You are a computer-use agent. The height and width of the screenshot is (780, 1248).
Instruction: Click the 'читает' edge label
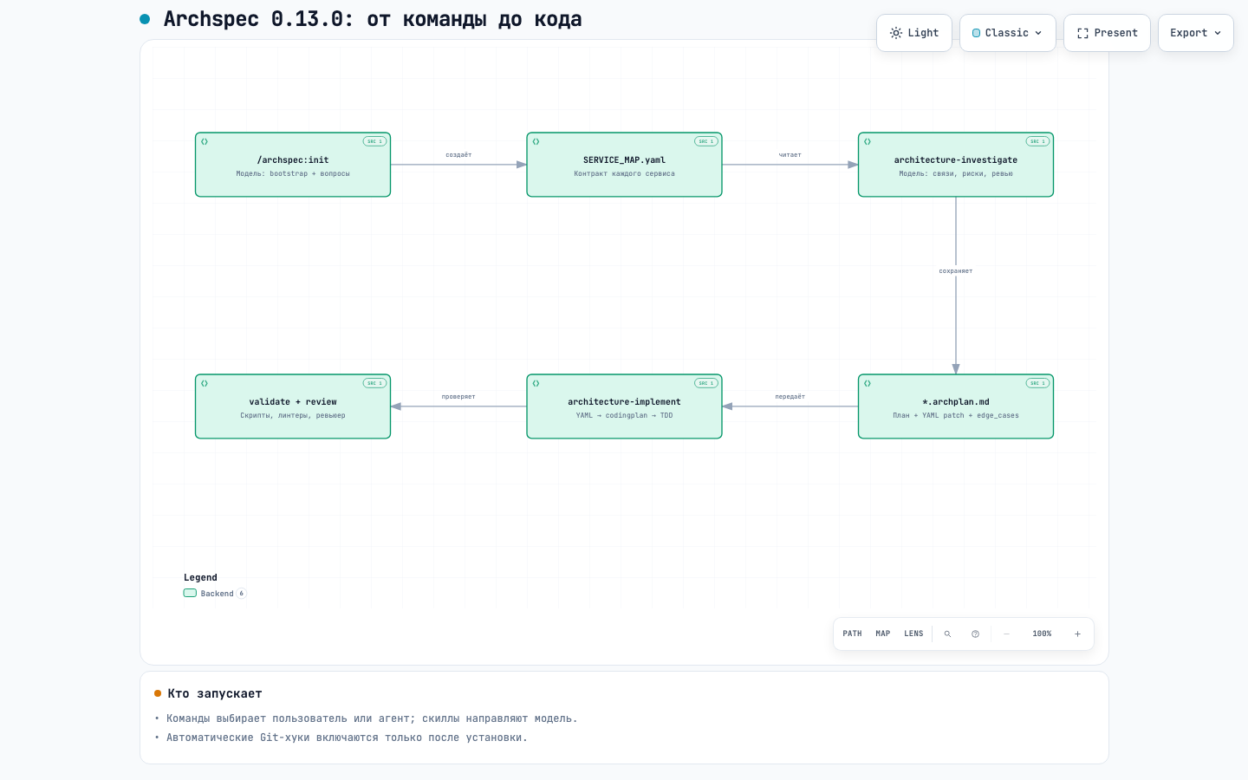click(x=790, y=155)
